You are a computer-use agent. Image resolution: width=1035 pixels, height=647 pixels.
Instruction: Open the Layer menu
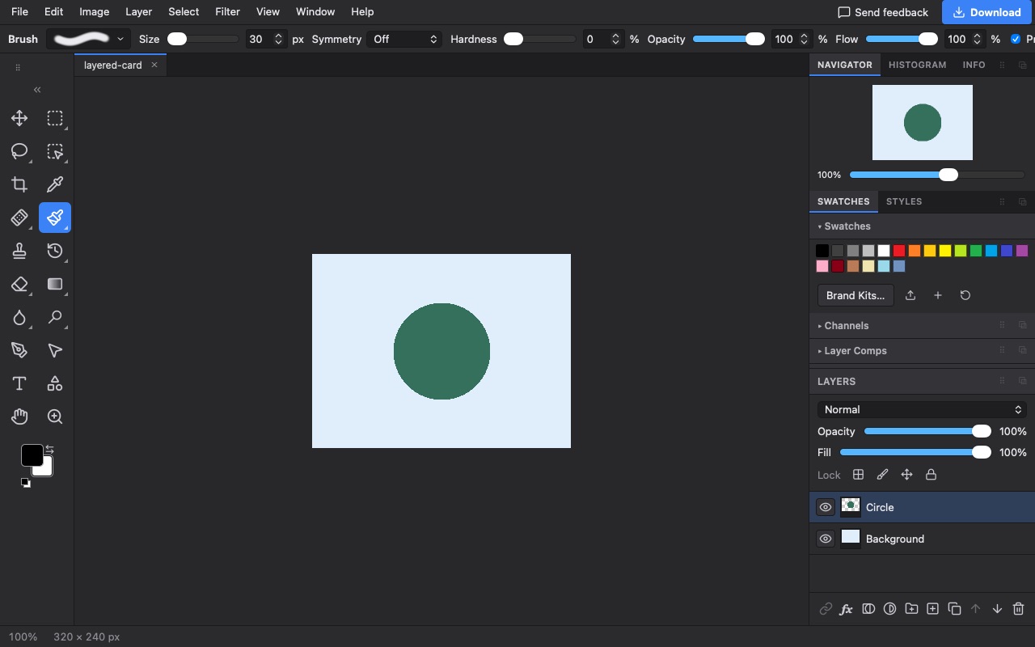138,11
